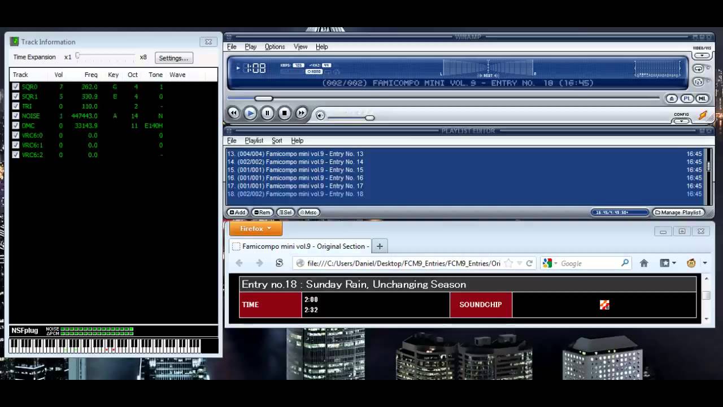723x407 pixels.
Task: Toggle the Winamp ML media library button
Action: (702, 98)
